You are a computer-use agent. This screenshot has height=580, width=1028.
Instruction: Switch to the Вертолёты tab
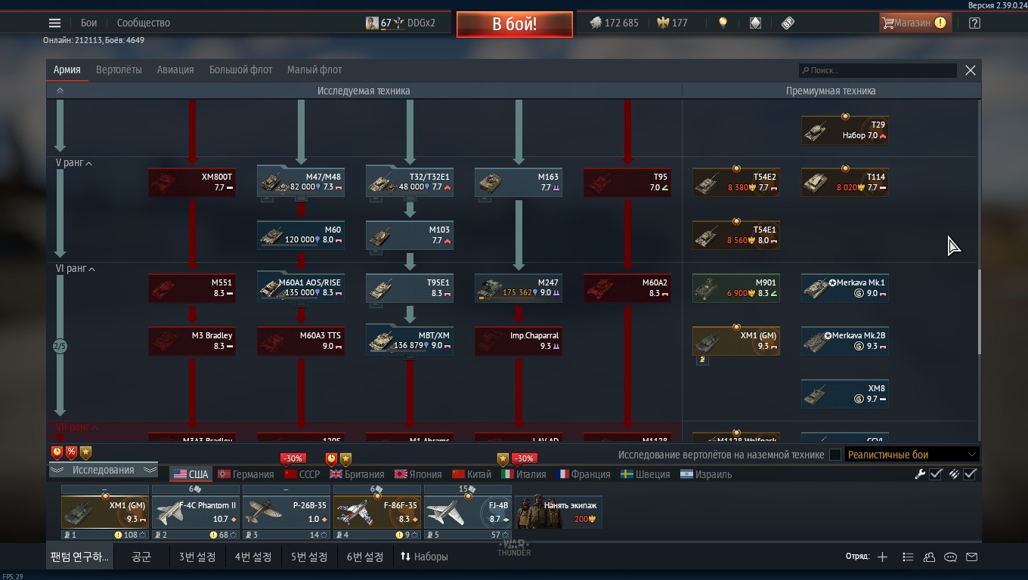pyautogui.click(x=119, y=69)
